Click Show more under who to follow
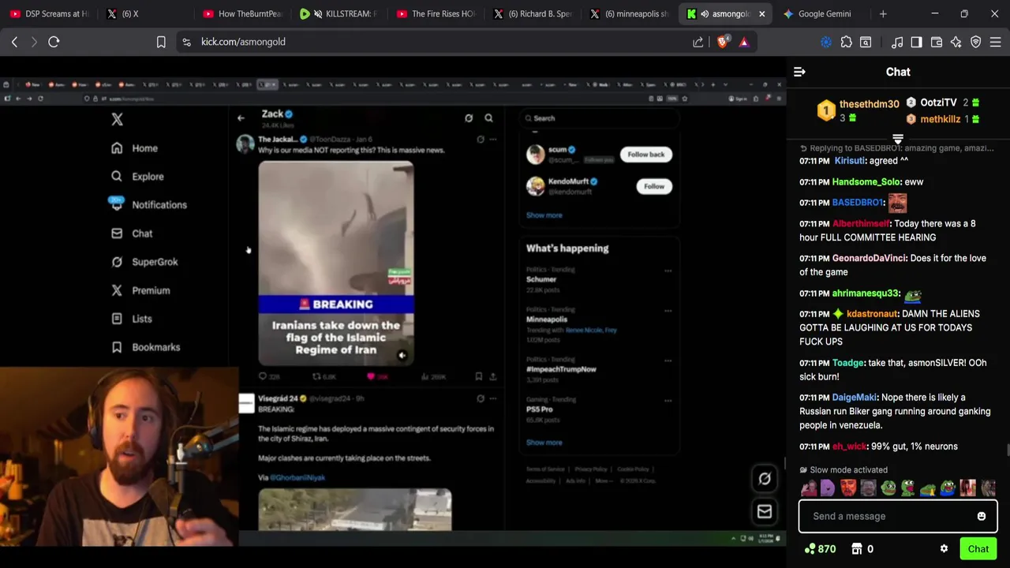The image size is (1010, 568). [x=544, y=215]
